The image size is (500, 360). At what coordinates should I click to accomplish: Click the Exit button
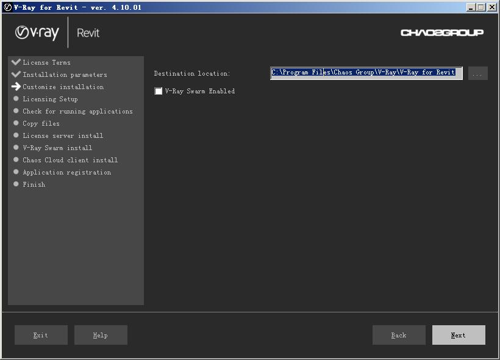click(41, 335)
